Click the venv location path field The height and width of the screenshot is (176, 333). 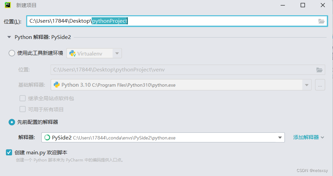[188, 70]
